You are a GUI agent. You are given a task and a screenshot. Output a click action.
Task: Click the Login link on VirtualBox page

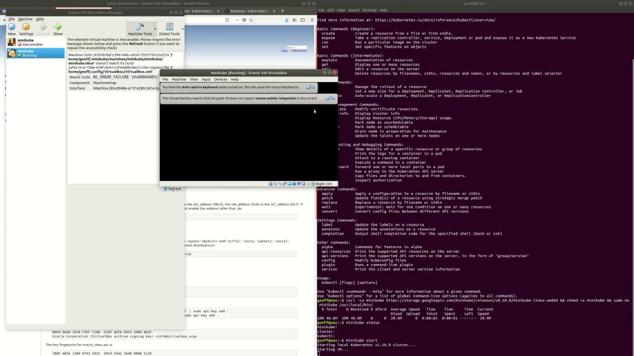pyautogui.click(x=284, y=50)
